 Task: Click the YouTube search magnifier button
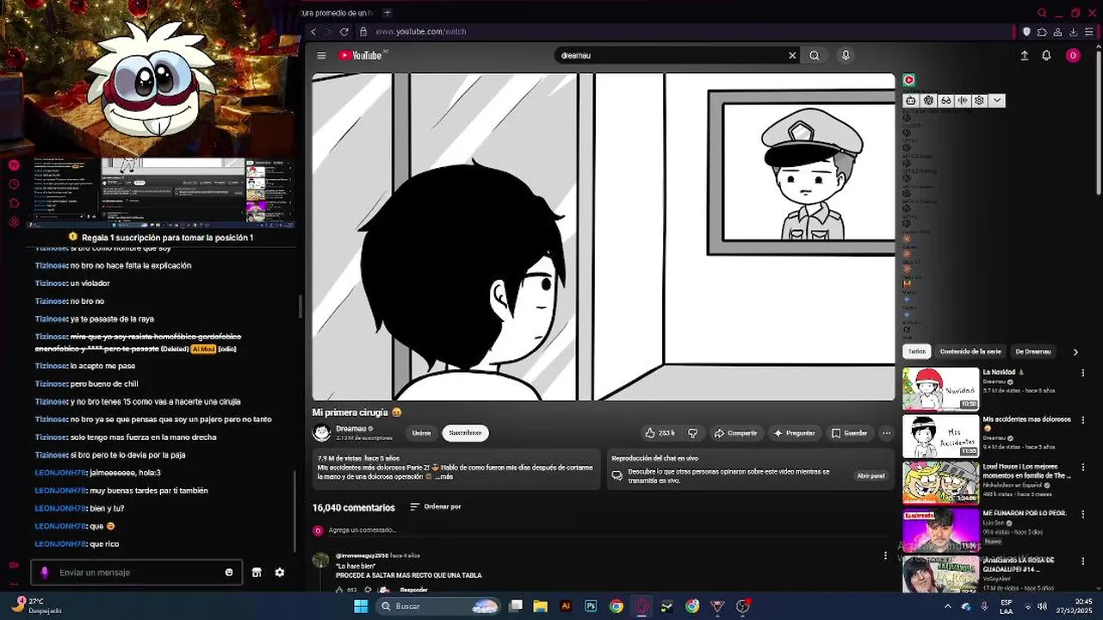(815, 55)
